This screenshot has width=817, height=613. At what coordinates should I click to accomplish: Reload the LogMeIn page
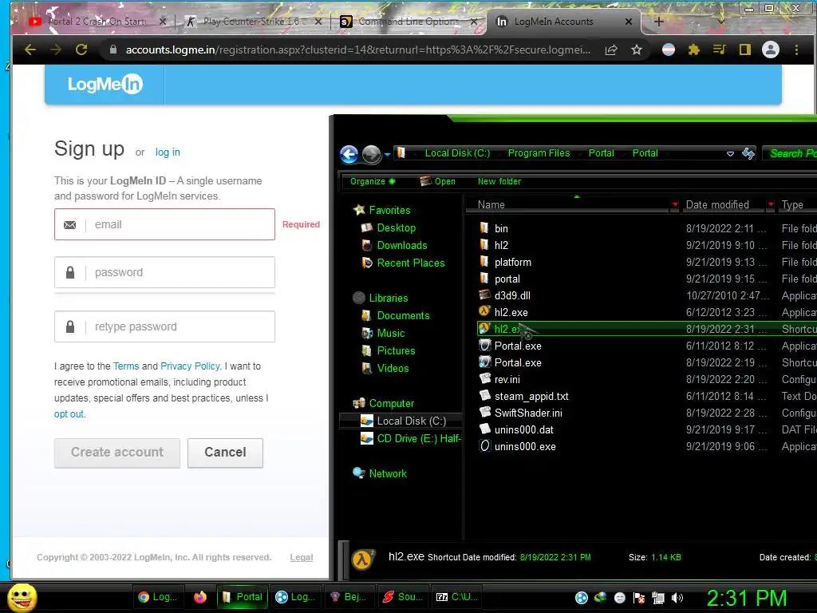[81, 49]
